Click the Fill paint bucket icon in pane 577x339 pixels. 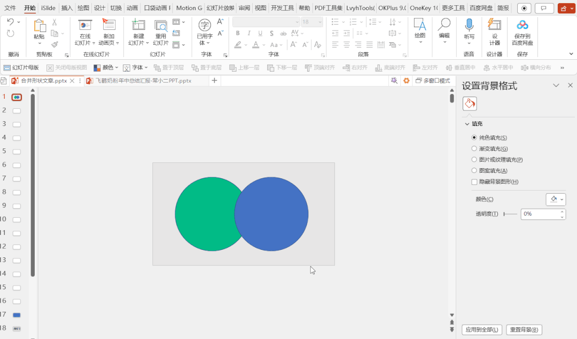pyautogui.click(x=470, y=104)
